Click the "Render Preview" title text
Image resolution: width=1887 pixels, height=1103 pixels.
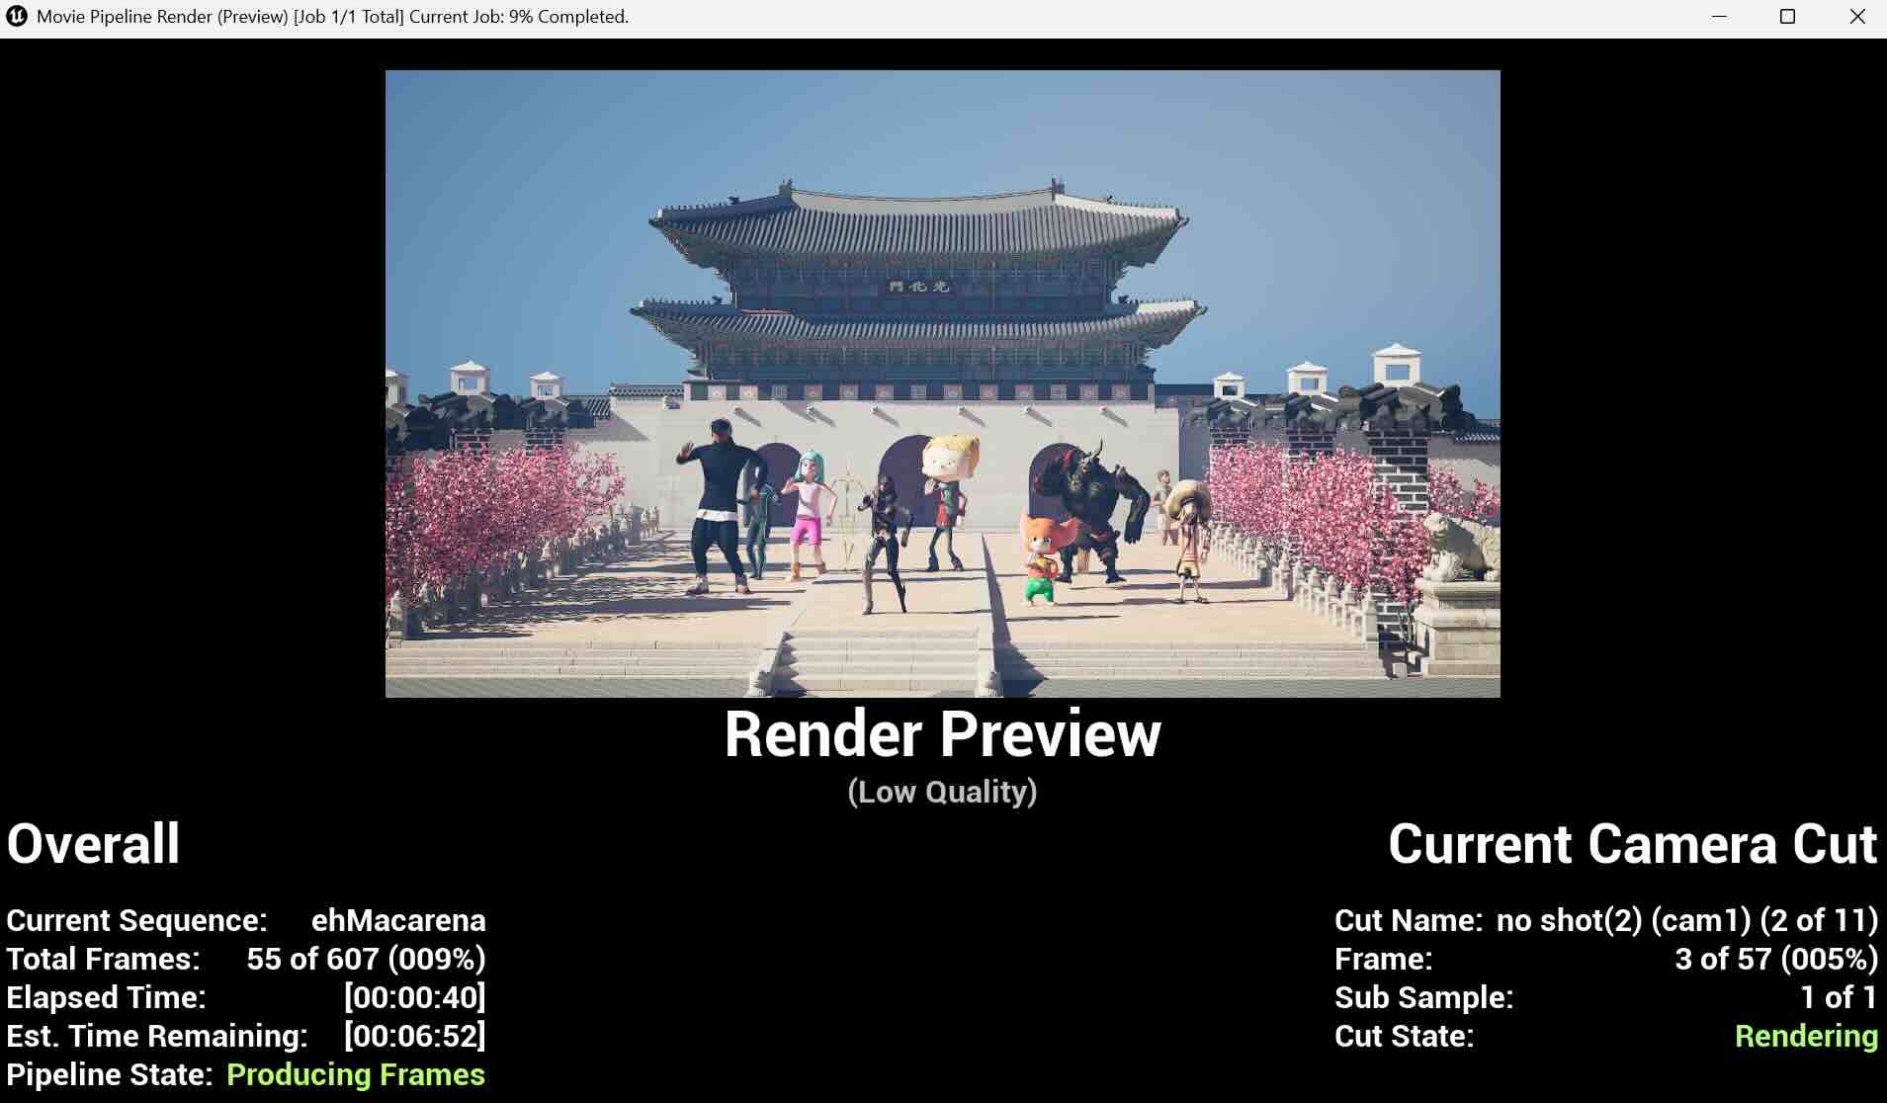[x=943, y=734]
